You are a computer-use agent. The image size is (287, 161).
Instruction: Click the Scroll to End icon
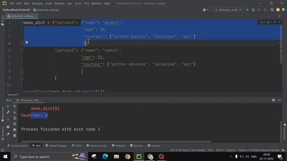click(x=15, y=124)
